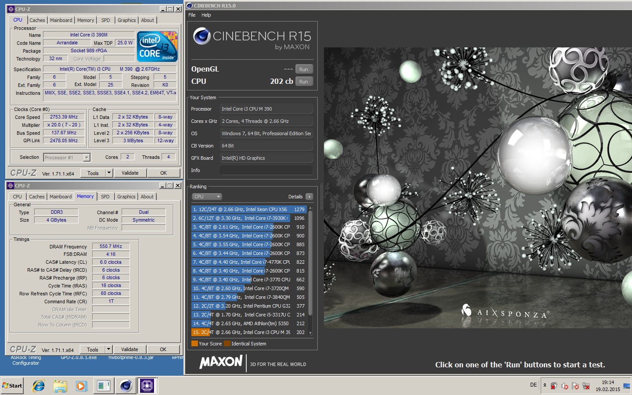Select ranking entry Intel Core i7-4770K
This screenshot has width=632, height=395.
(249, 262)
